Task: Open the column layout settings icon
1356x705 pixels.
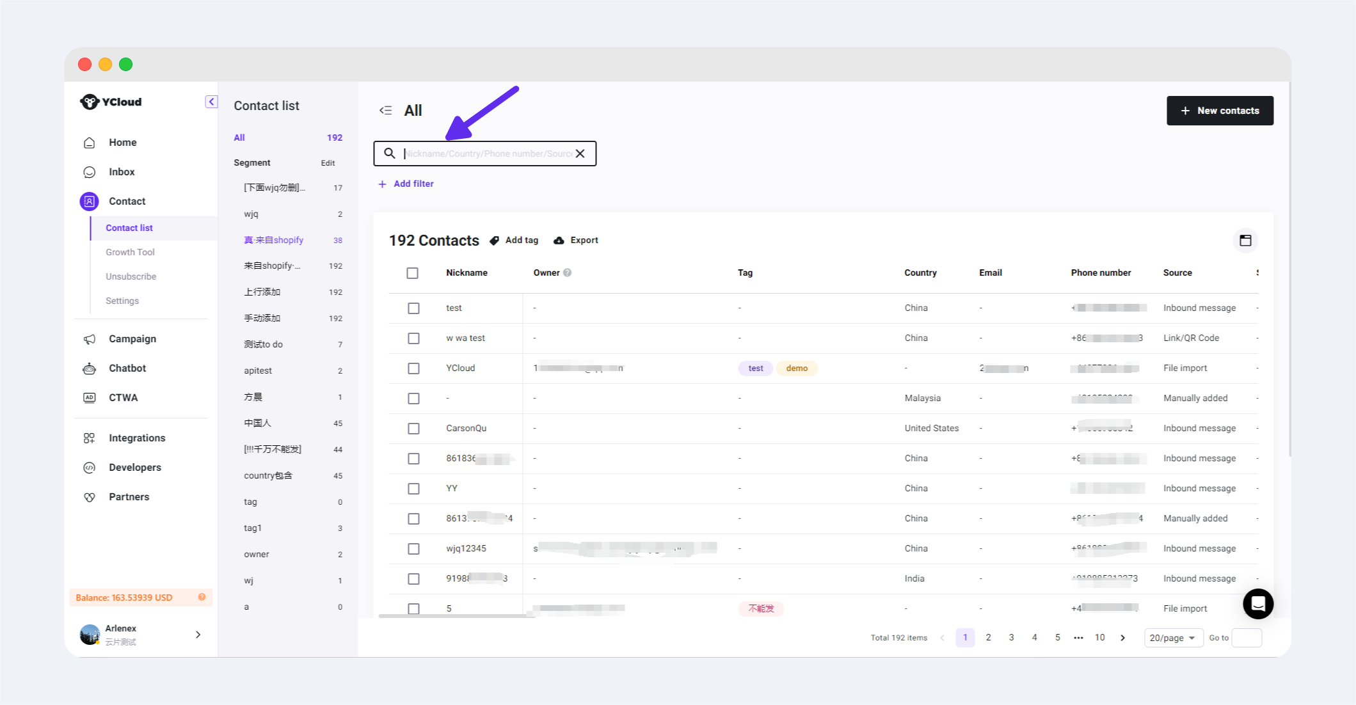Action: (1245, 241)
